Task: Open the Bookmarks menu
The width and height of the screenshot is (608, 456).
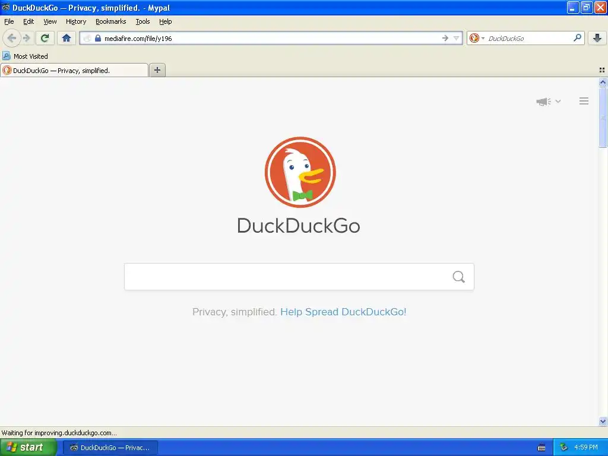Action: (x=111, y=21)
